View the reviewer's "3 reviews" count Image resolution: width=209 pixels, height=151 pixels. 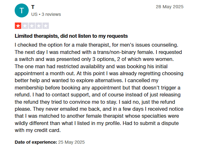pyautogui.click(x=51, y=14)
